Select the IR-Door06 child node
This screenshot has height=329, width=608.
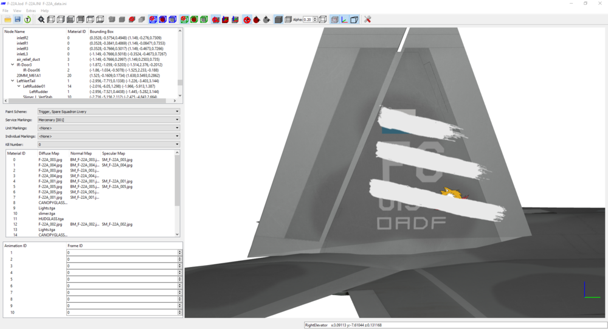click(32, 70)
